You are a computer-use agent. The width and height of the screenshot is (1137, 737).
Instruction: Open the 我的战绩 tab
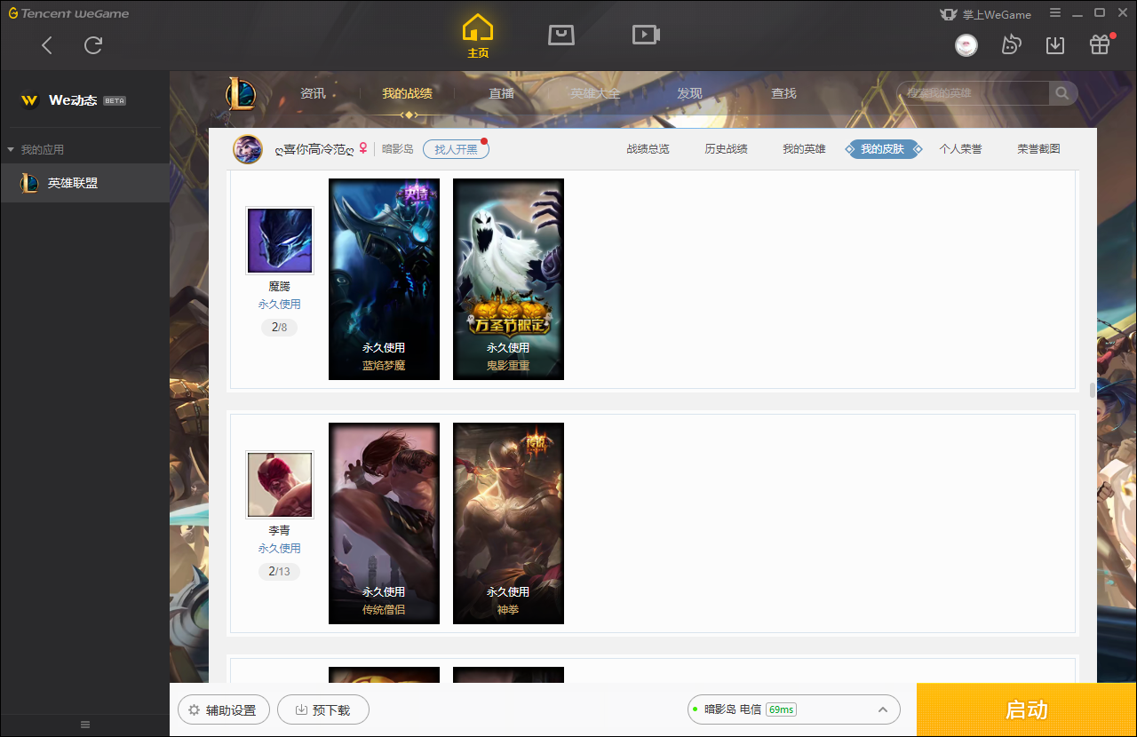coord(408,93)
